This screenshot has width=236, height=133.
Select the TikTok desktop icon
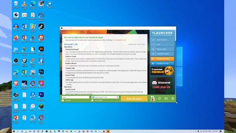coord(41,27)
